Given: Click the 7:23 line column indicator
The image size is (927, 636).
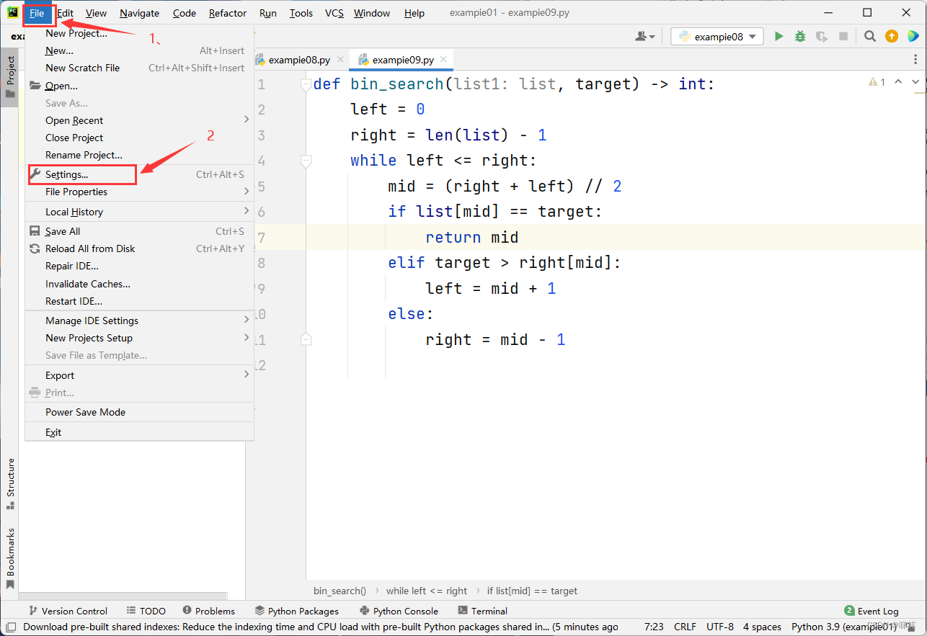Looking at the screenshot, I should [654, 627].
